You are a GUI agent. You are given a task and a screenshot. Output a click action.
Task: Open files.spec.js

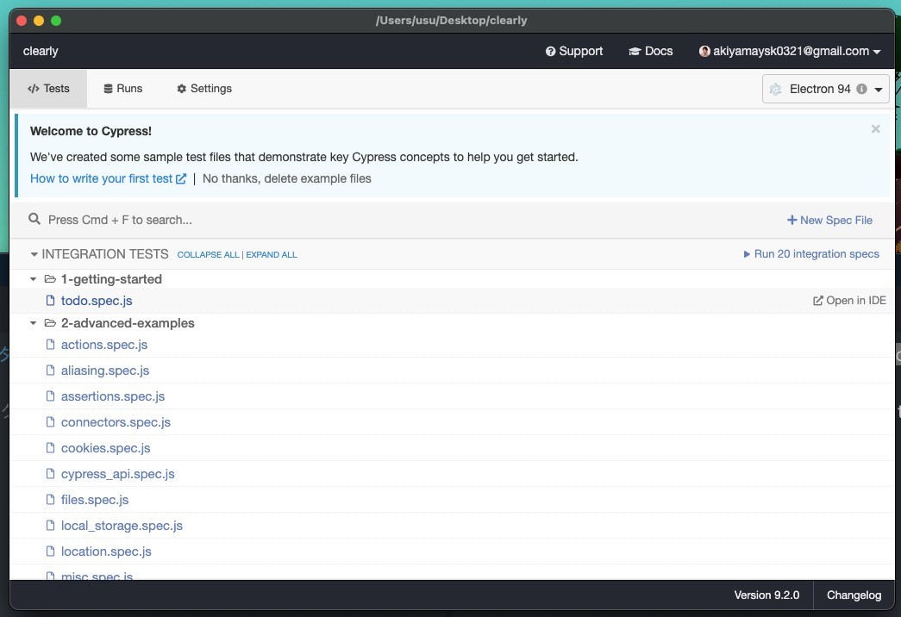(95, 500)
